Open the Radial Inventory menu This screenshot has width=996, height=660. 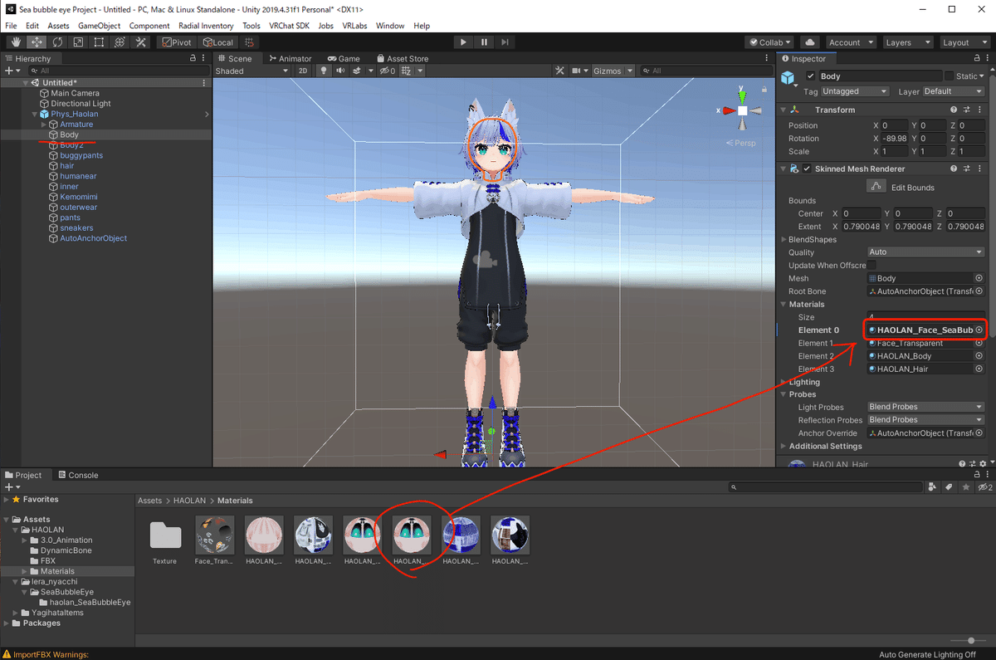coord(206,26)
